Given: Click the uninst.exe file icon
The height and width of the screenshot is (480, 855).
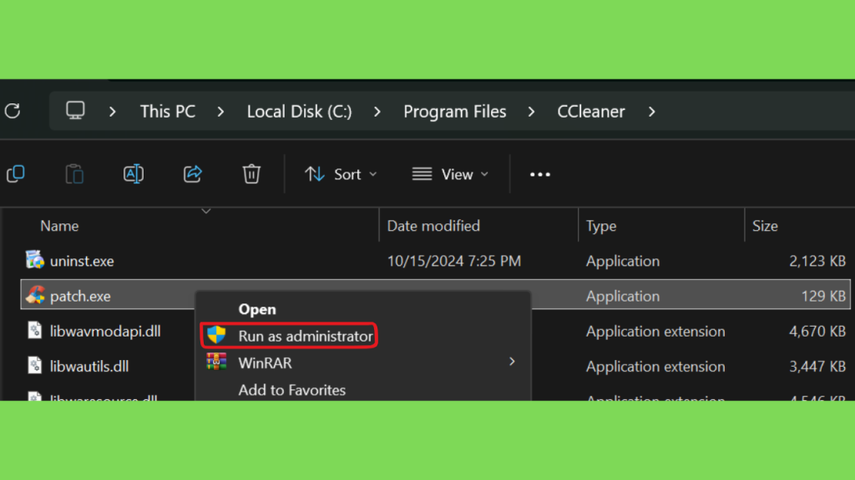Looking at the screenshot, I should (x=35, y=260).
